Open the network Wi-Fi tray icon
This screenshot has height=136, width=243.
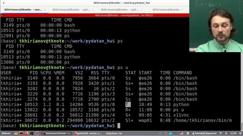point(221,133)
